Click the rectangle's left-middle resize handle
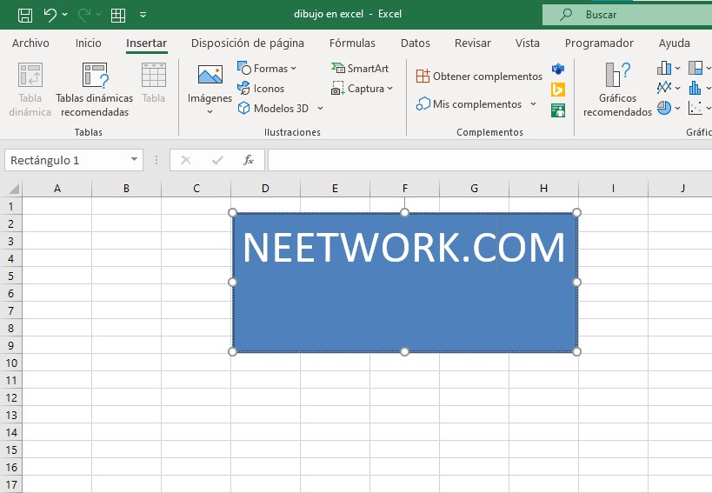 click(232, 283)
